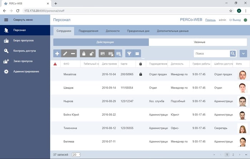Screen dimensions: 250x159
Task: Go to page 2 of records
Action: 233,155
